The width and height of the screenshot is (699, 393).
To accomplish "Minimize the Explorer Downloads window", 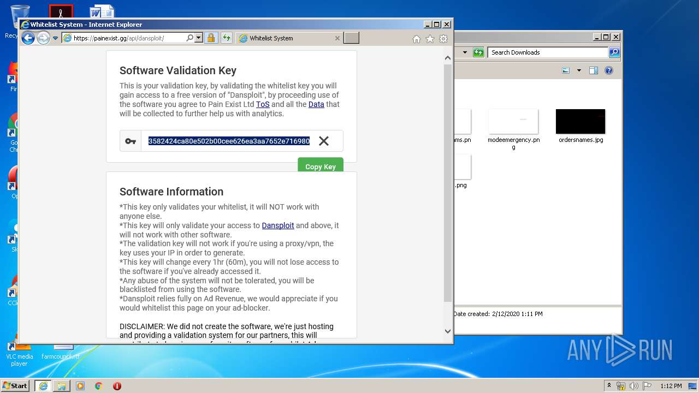I will coord(597,37).
